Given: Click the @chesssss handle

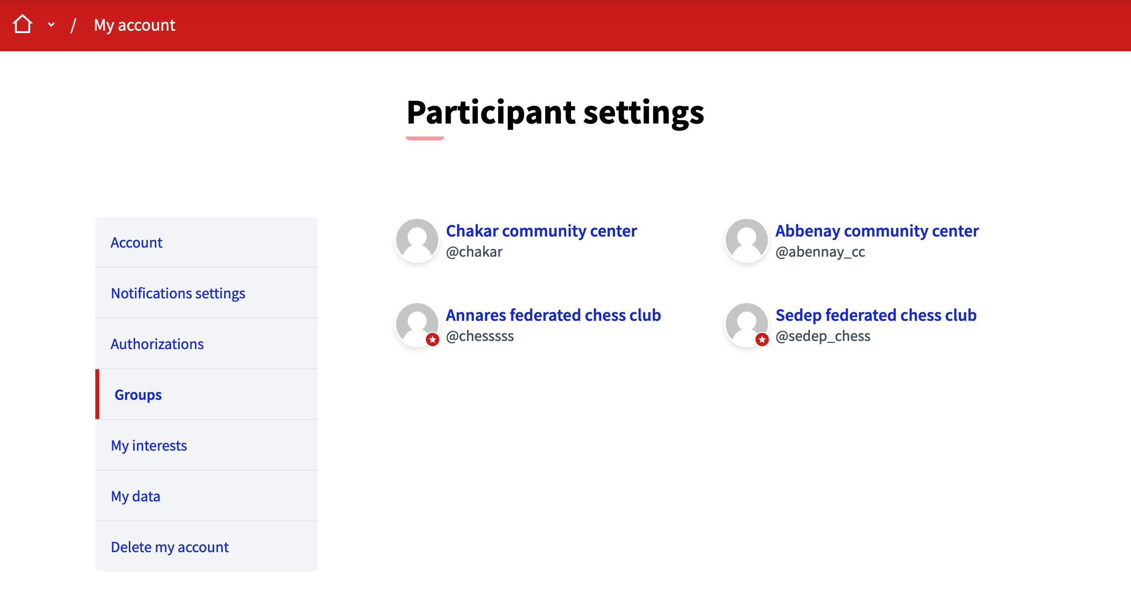Looking at the screenshot, I should 480,336.
